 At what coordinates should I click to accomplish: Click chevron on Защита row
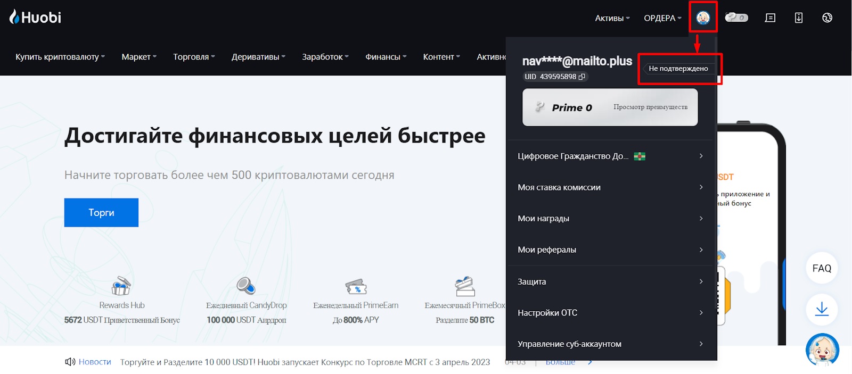[701, 281]
